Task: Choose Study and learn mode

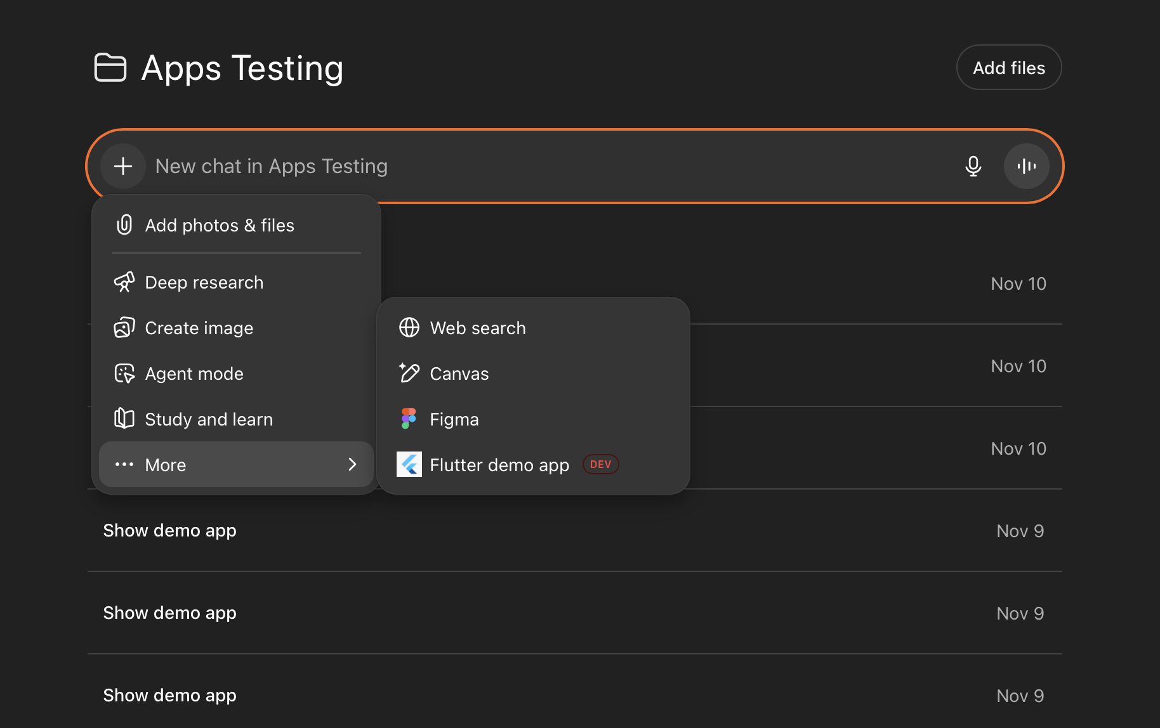Action: point(209,419)
